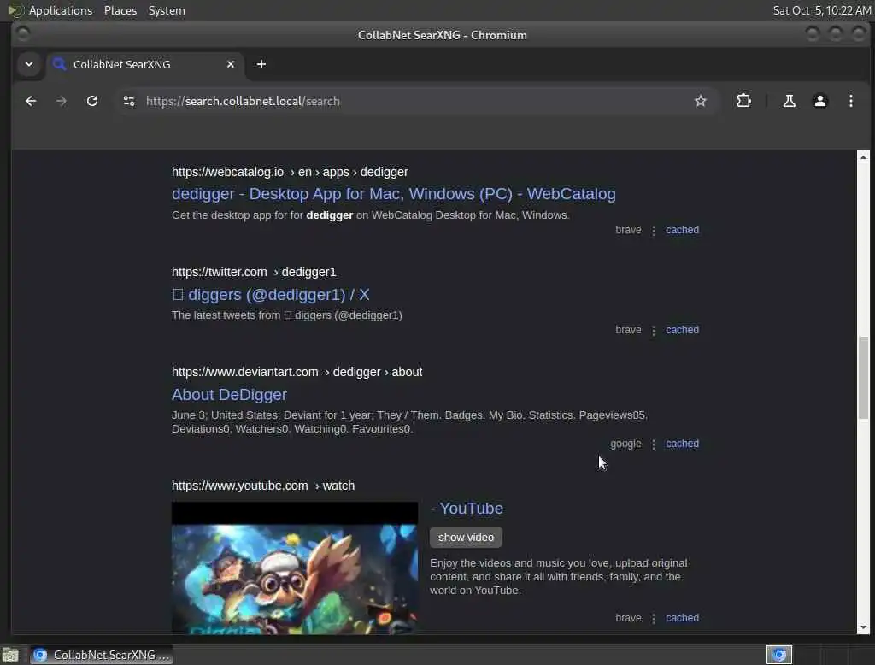
Task: Open cached copy of Twitter result
Action: (x=682, y=329)
